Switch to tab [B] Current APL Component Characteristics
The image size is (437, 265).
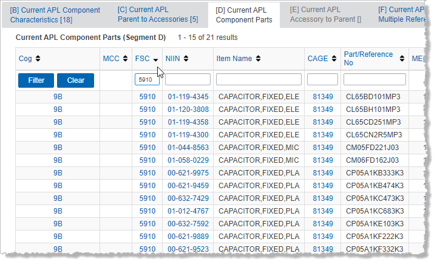click(x=55, y=15)
